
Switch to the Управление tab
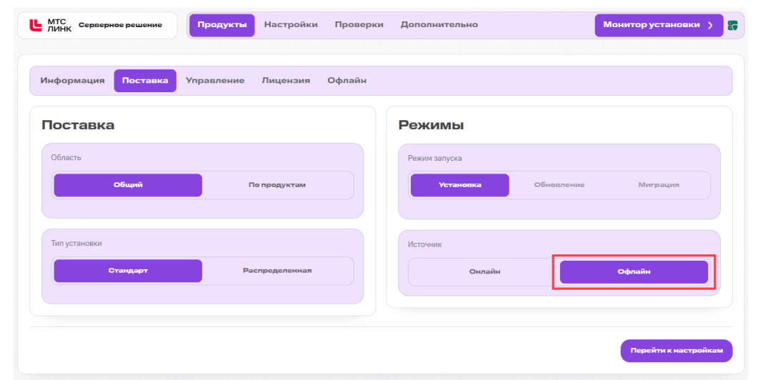coord(215,81)
